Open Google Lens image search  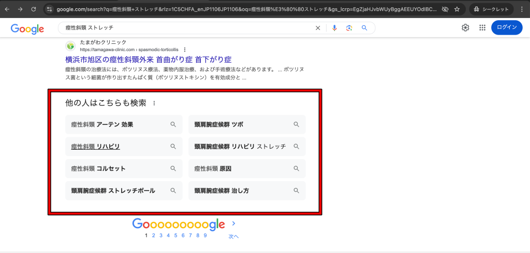click(349, 28)
